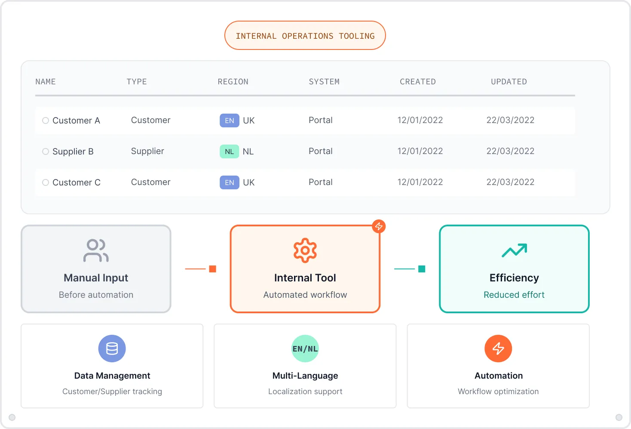Click the teal connector square near Efficiency
631x429 pixels.
tap(422, 269)
